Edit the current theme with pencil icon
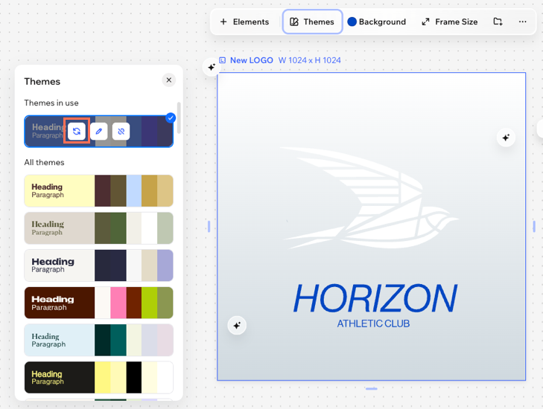The height and width of the screenshot is (409, 543). coord(99,132)
